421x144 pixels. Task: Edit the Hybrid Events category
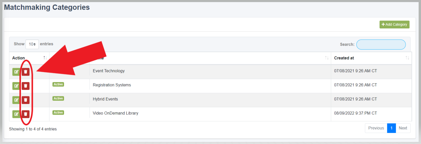16,100
